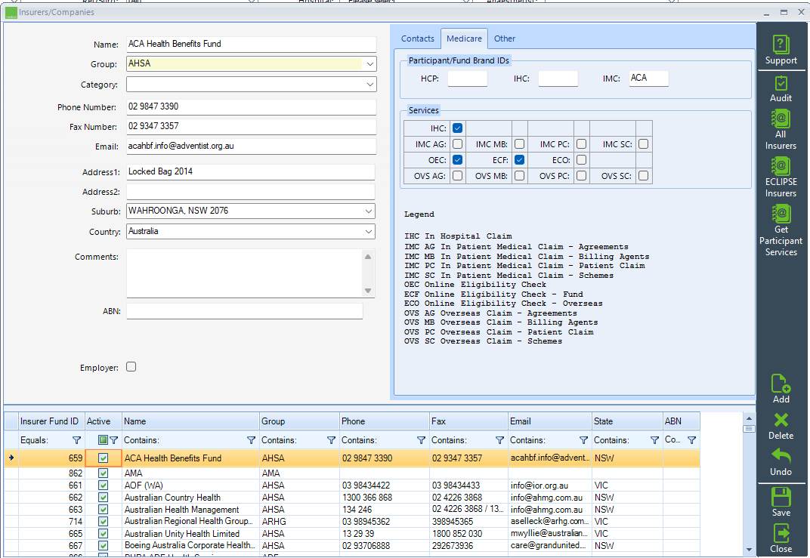The height and width of the screenshot is (558, 810).
Task: Click the ABN input field
Action: click(x=244, y=311)
